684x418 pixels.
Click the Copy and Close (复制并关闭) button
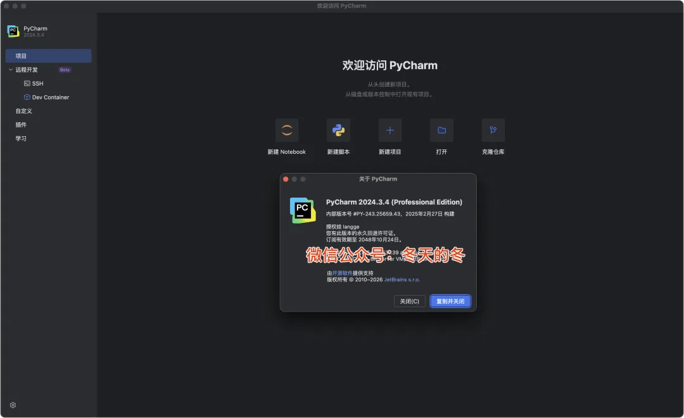pos(450,301)
